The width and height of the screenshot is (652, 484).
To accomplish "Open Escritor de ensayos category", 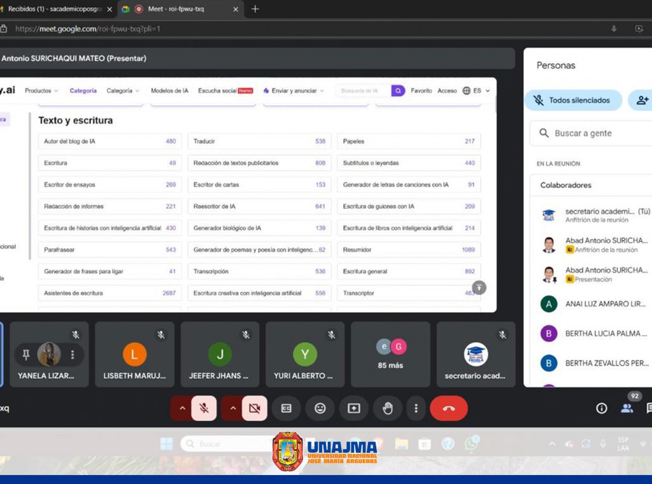I will pyautogui.click(x=110, y=185).
